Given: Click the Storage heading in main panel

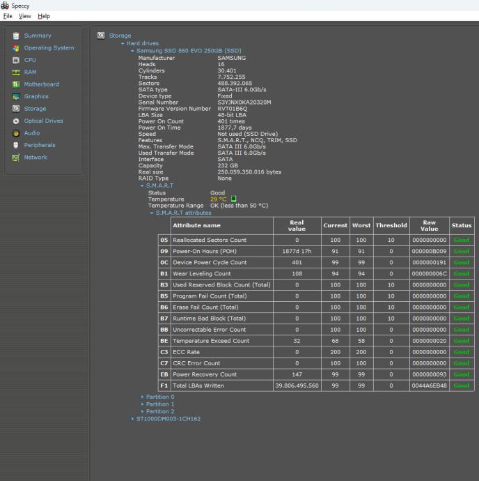Looking at the screenshot, I should pos(120,36).
